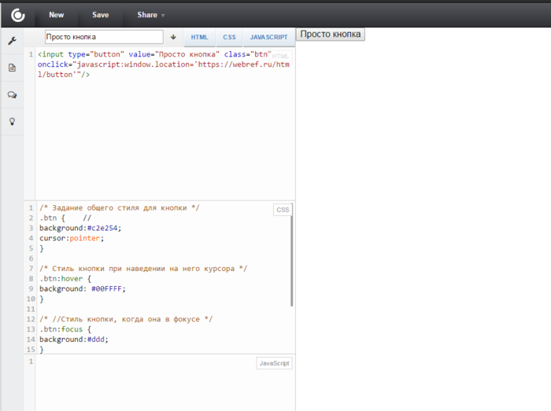Click the CSS panel label badge
Image resolution: width=551 pixels, height=411 pixels.
point(283,210)
